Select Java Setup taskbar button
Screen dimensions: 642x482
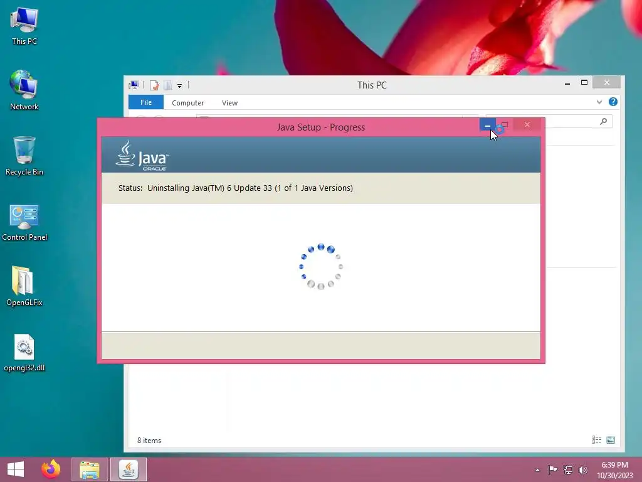(129, 469)
